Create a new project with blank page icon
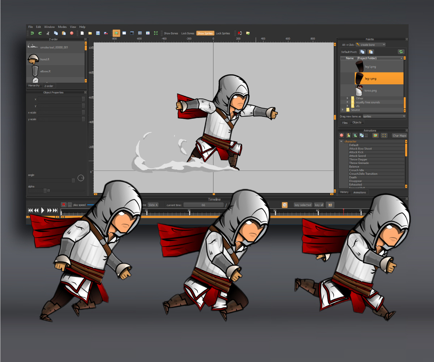Image resolution: width=434 pixels, height=362 pixels. pyautogui.click(x=82, y=33)
